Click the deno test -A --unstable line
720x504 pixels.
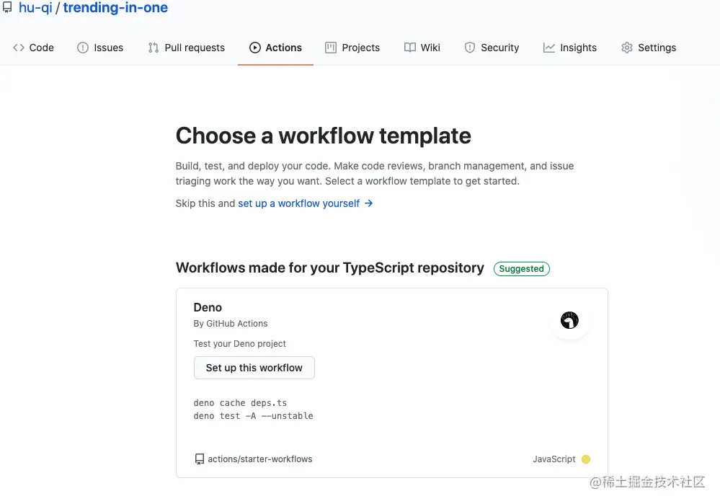pos(254,416)
